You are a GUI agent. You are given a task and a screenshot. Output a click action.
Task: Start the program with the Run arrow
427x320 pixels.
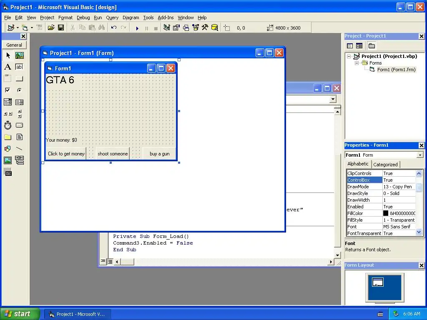[x=137, y=28]
